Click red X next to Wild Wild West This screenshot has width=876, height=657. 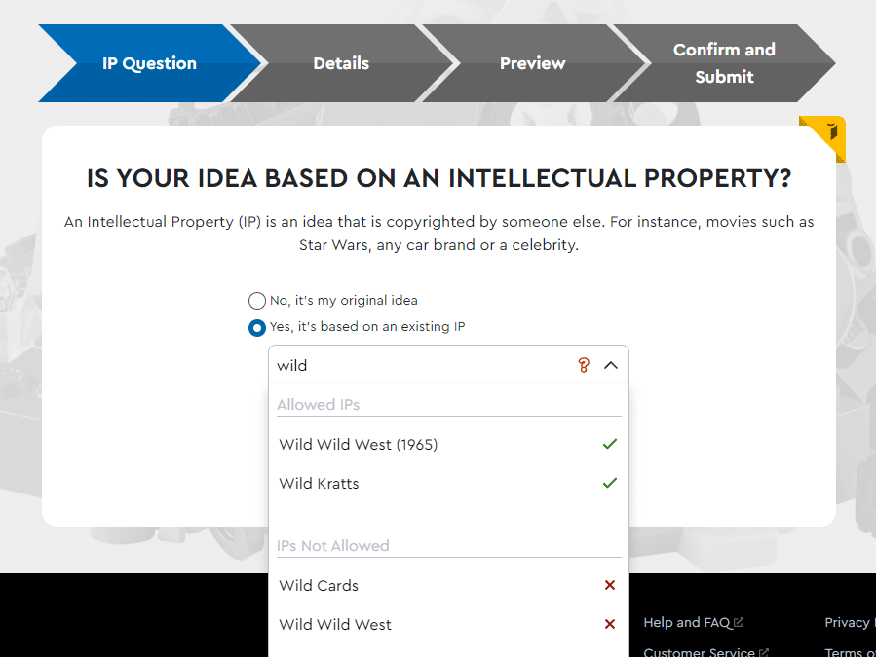[610, 624]
